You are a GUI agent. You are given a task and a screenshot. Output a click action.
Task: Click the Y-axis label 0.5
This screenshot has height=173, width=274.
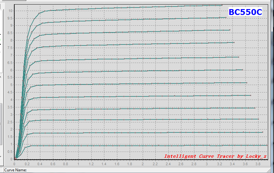[x=10, y=152]
